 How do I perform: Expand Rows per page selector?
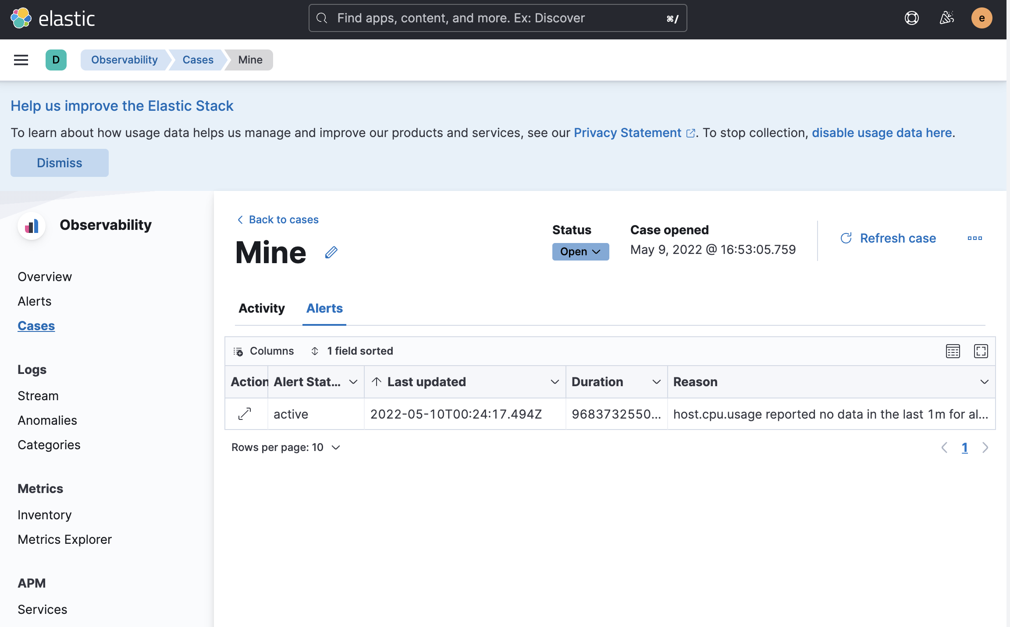tap(286, 447)
